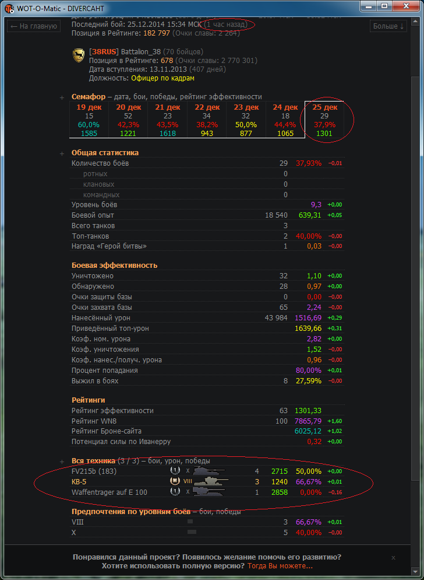Go back via На главную button
The height and width of the screenshot is (580, 424).
34,26
